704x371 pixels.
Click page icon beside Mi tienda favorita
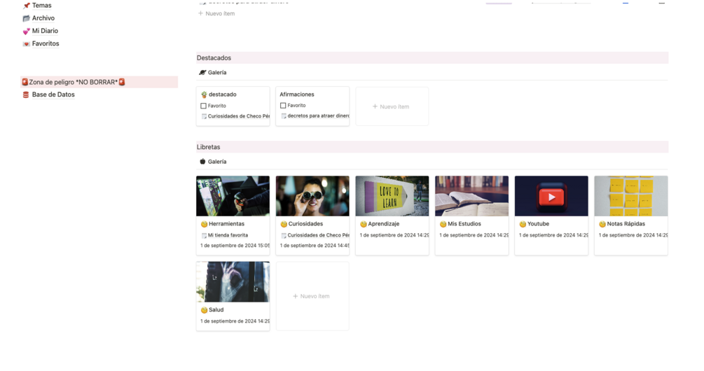[x=204, y=235]
